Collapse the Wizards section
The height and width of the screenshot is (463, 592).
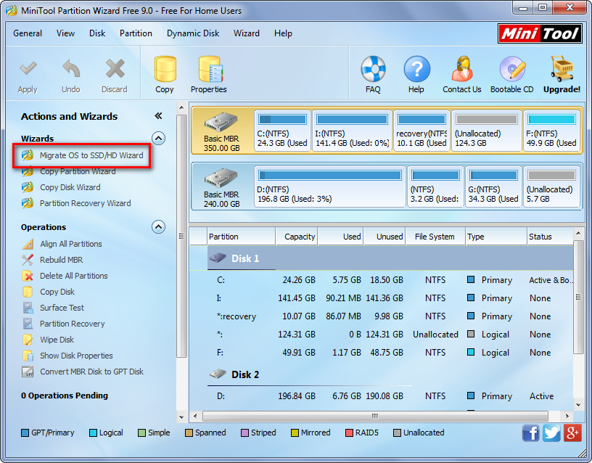pyautogui.click(x=159, y=138)
